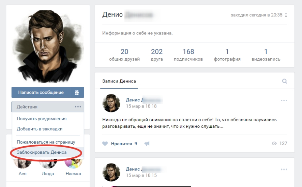Image resolution: width=302 pixels, height=187 pixels.
Task: View the 20 общих друзей list
Action: coord(124,55)
